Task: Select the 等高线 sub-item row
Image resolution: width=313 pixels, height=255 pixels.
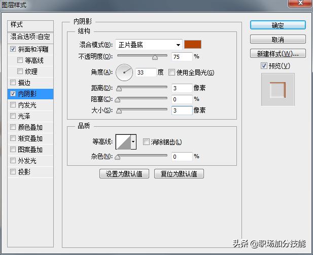Action: click(x=30, y=60)
